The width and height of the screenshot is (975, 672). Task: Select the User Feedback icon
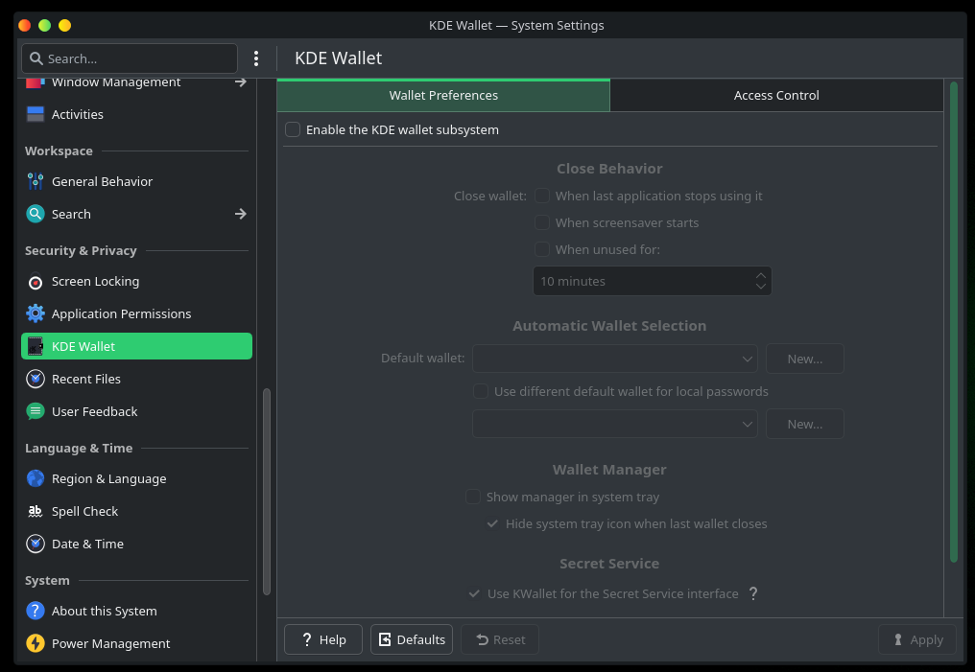click(x=36, y=412)
